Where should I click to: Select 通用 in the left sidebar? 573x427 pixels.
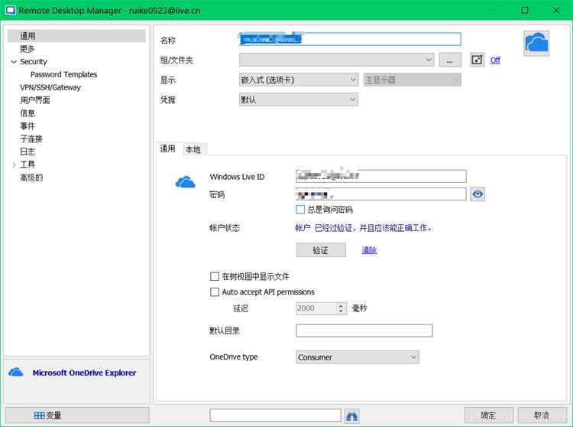76,36
